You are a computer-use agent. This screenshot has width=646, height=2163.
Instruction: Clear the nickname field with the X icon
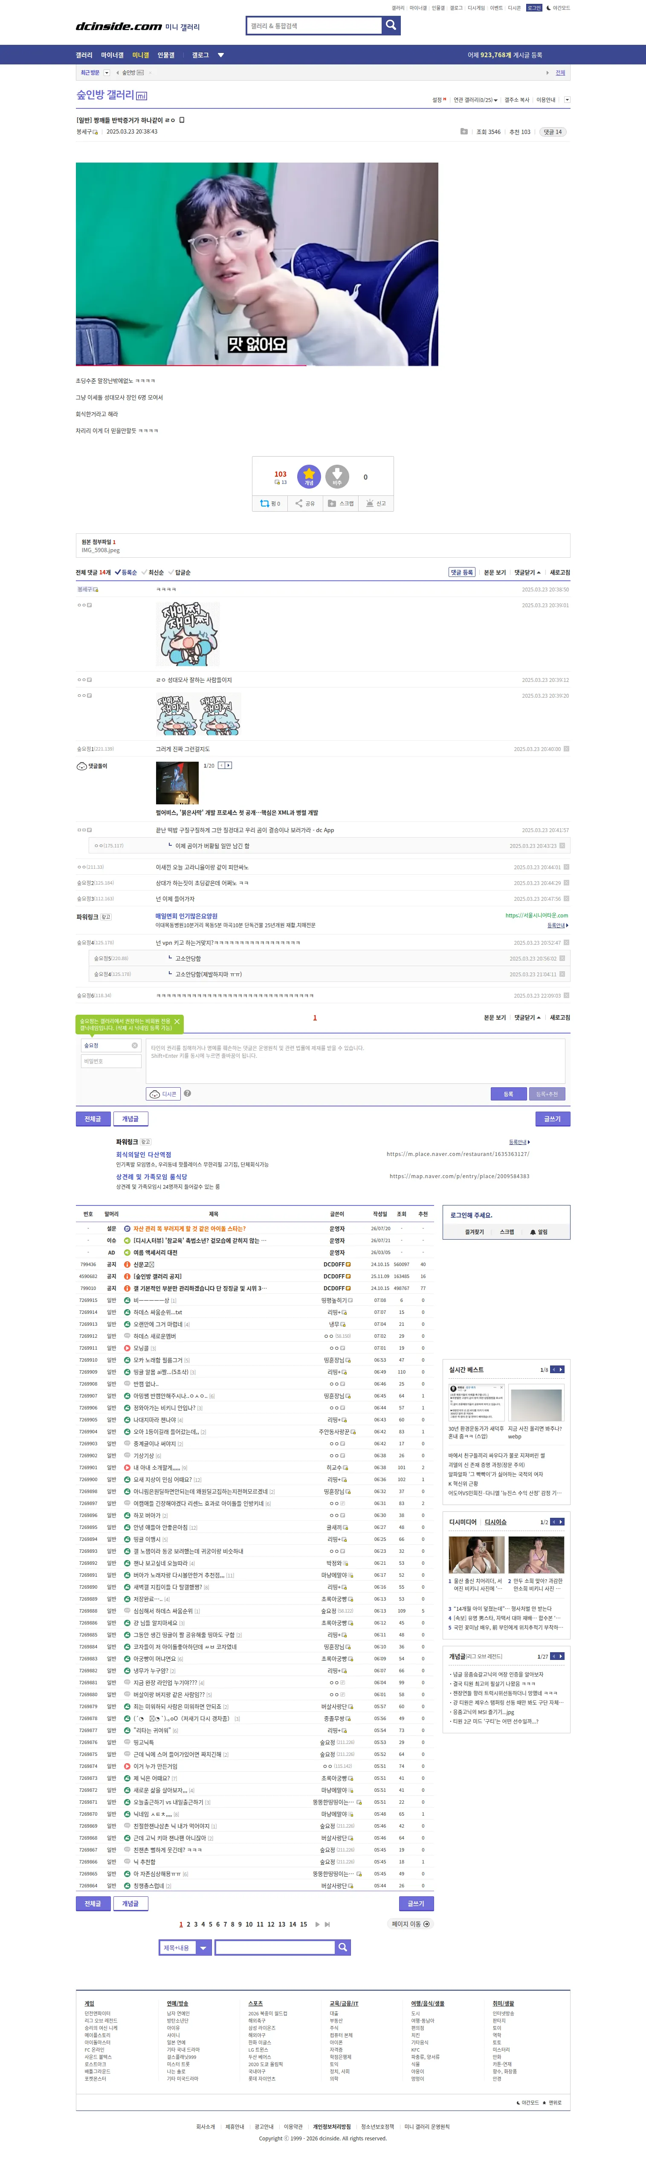134,1045
